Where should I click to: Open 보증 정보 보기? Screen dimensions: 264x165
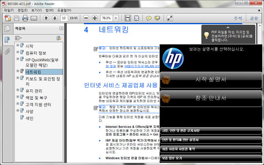point(211,158)
